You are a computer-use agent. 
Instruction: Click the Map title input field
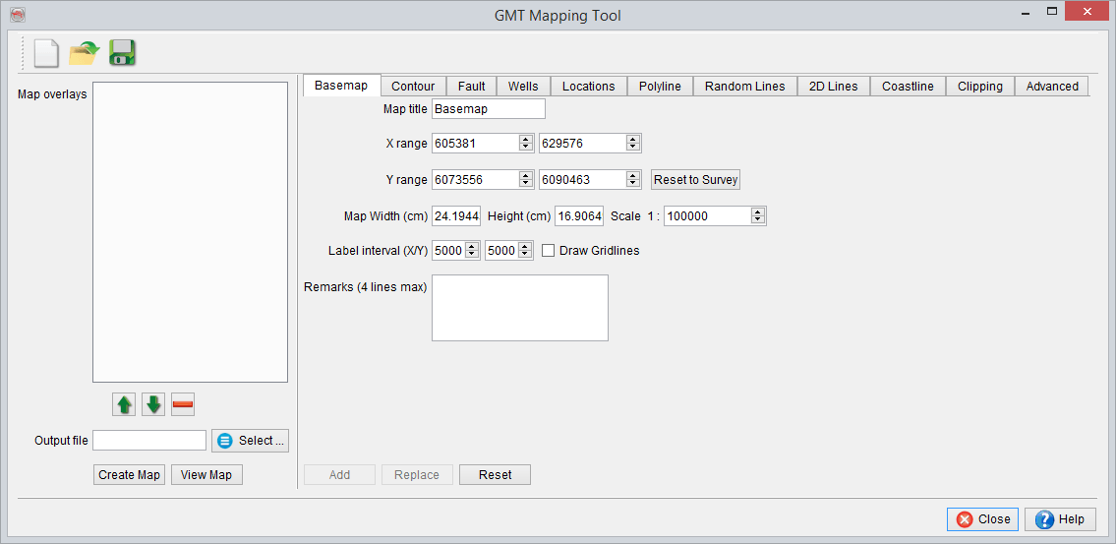click(488, 109)
